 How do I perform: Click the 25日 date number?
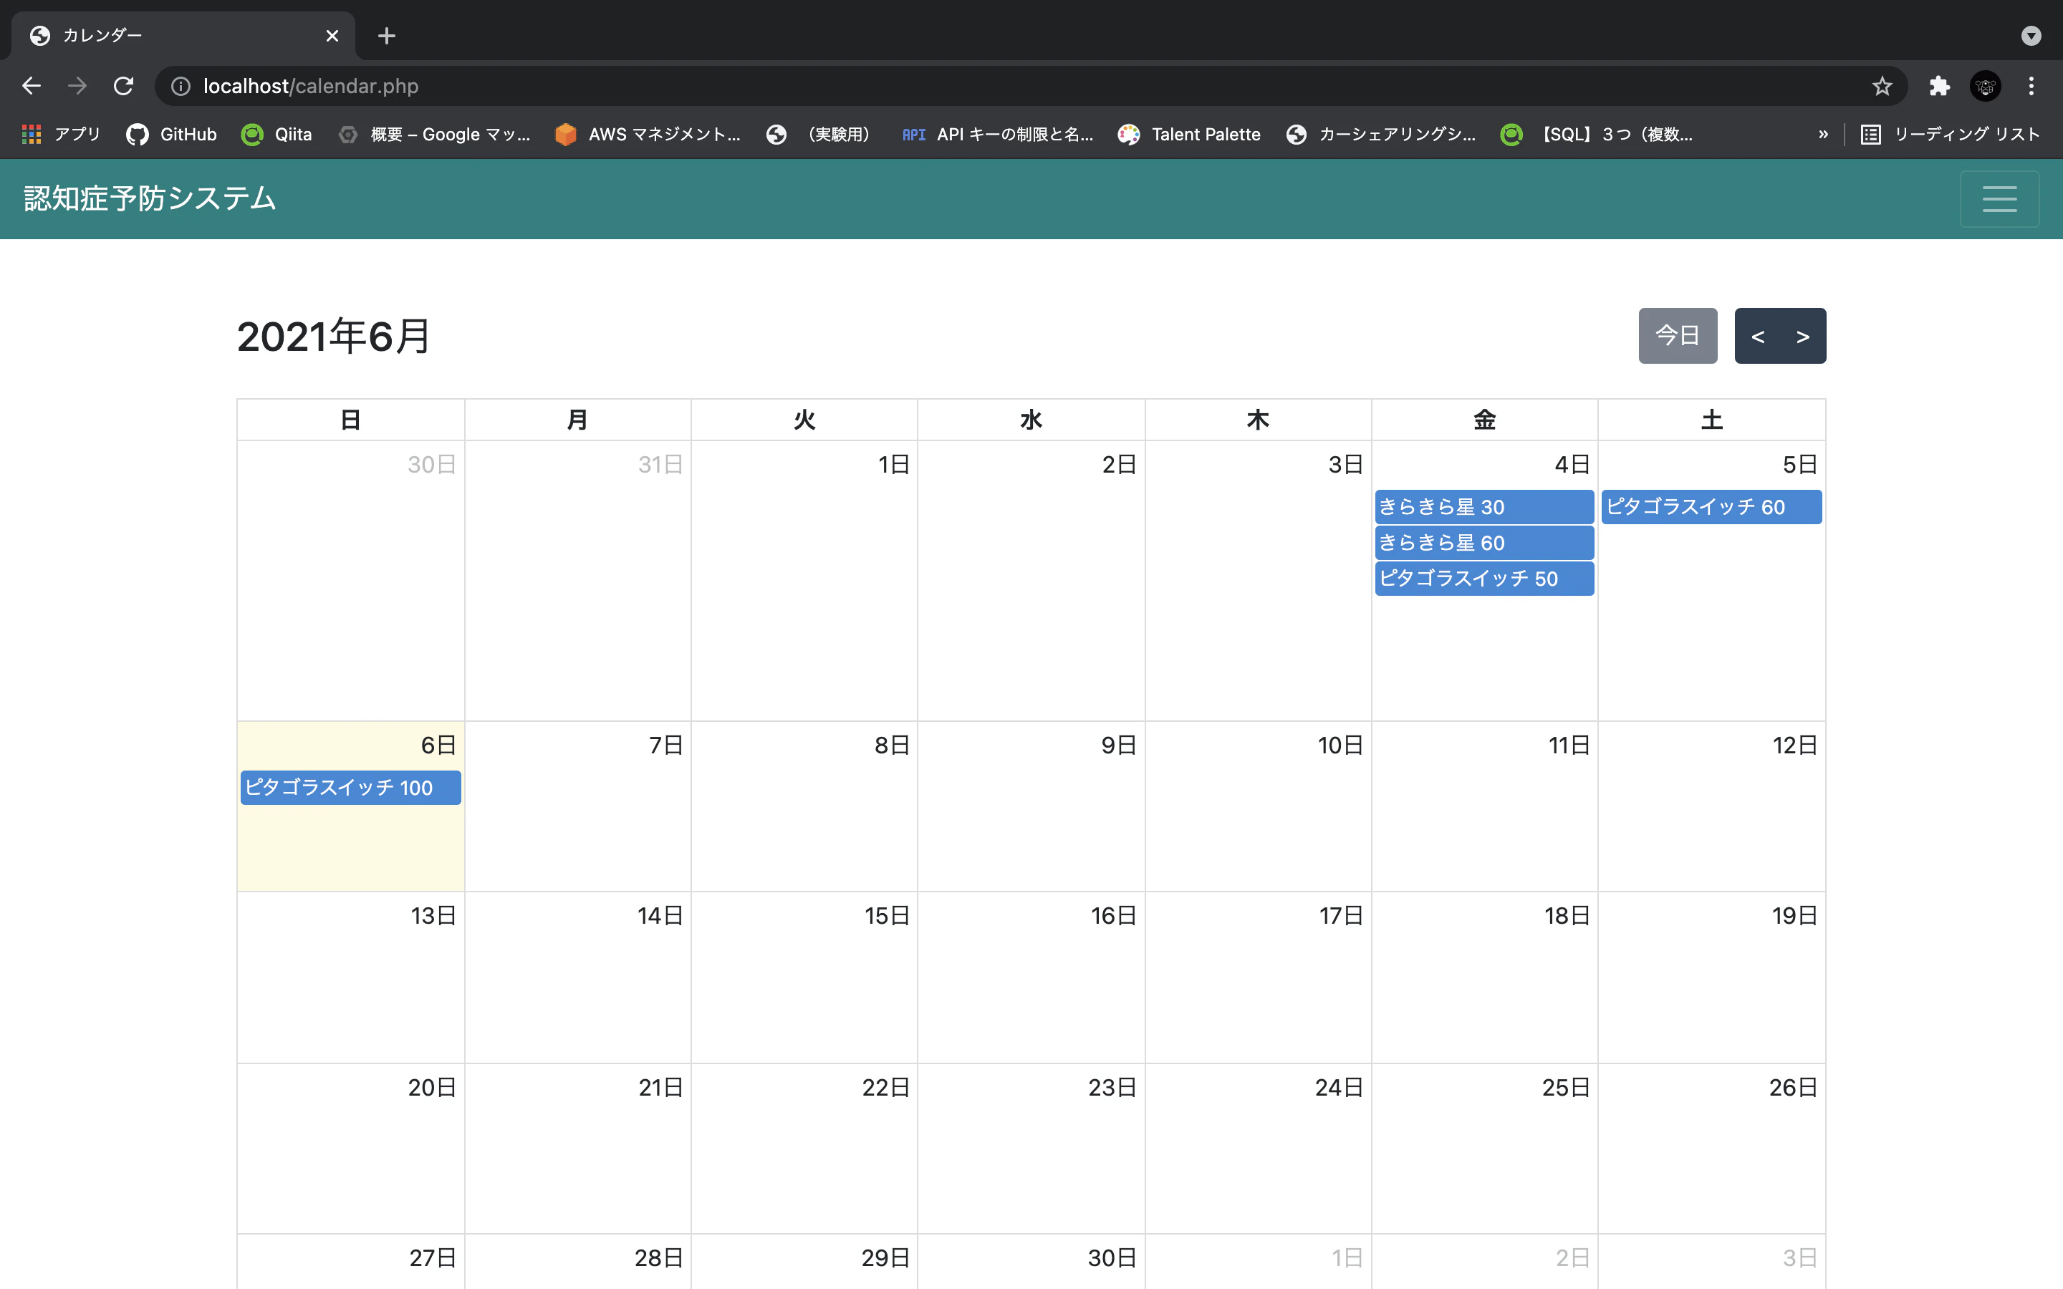click(1566, 1088)
